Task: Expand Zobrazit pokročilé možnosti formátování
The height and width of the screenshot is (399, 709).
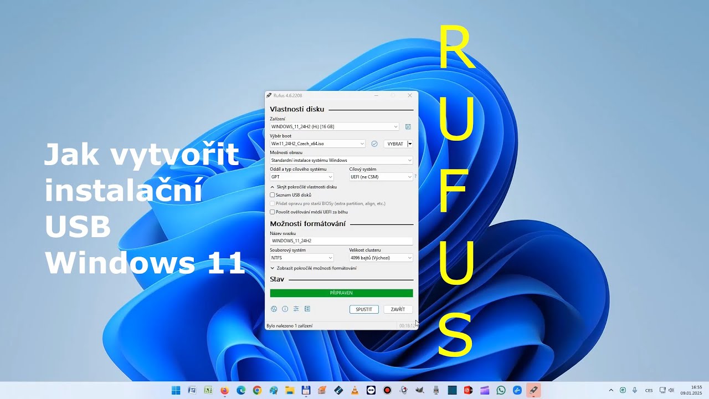Action: click(314, 268)
